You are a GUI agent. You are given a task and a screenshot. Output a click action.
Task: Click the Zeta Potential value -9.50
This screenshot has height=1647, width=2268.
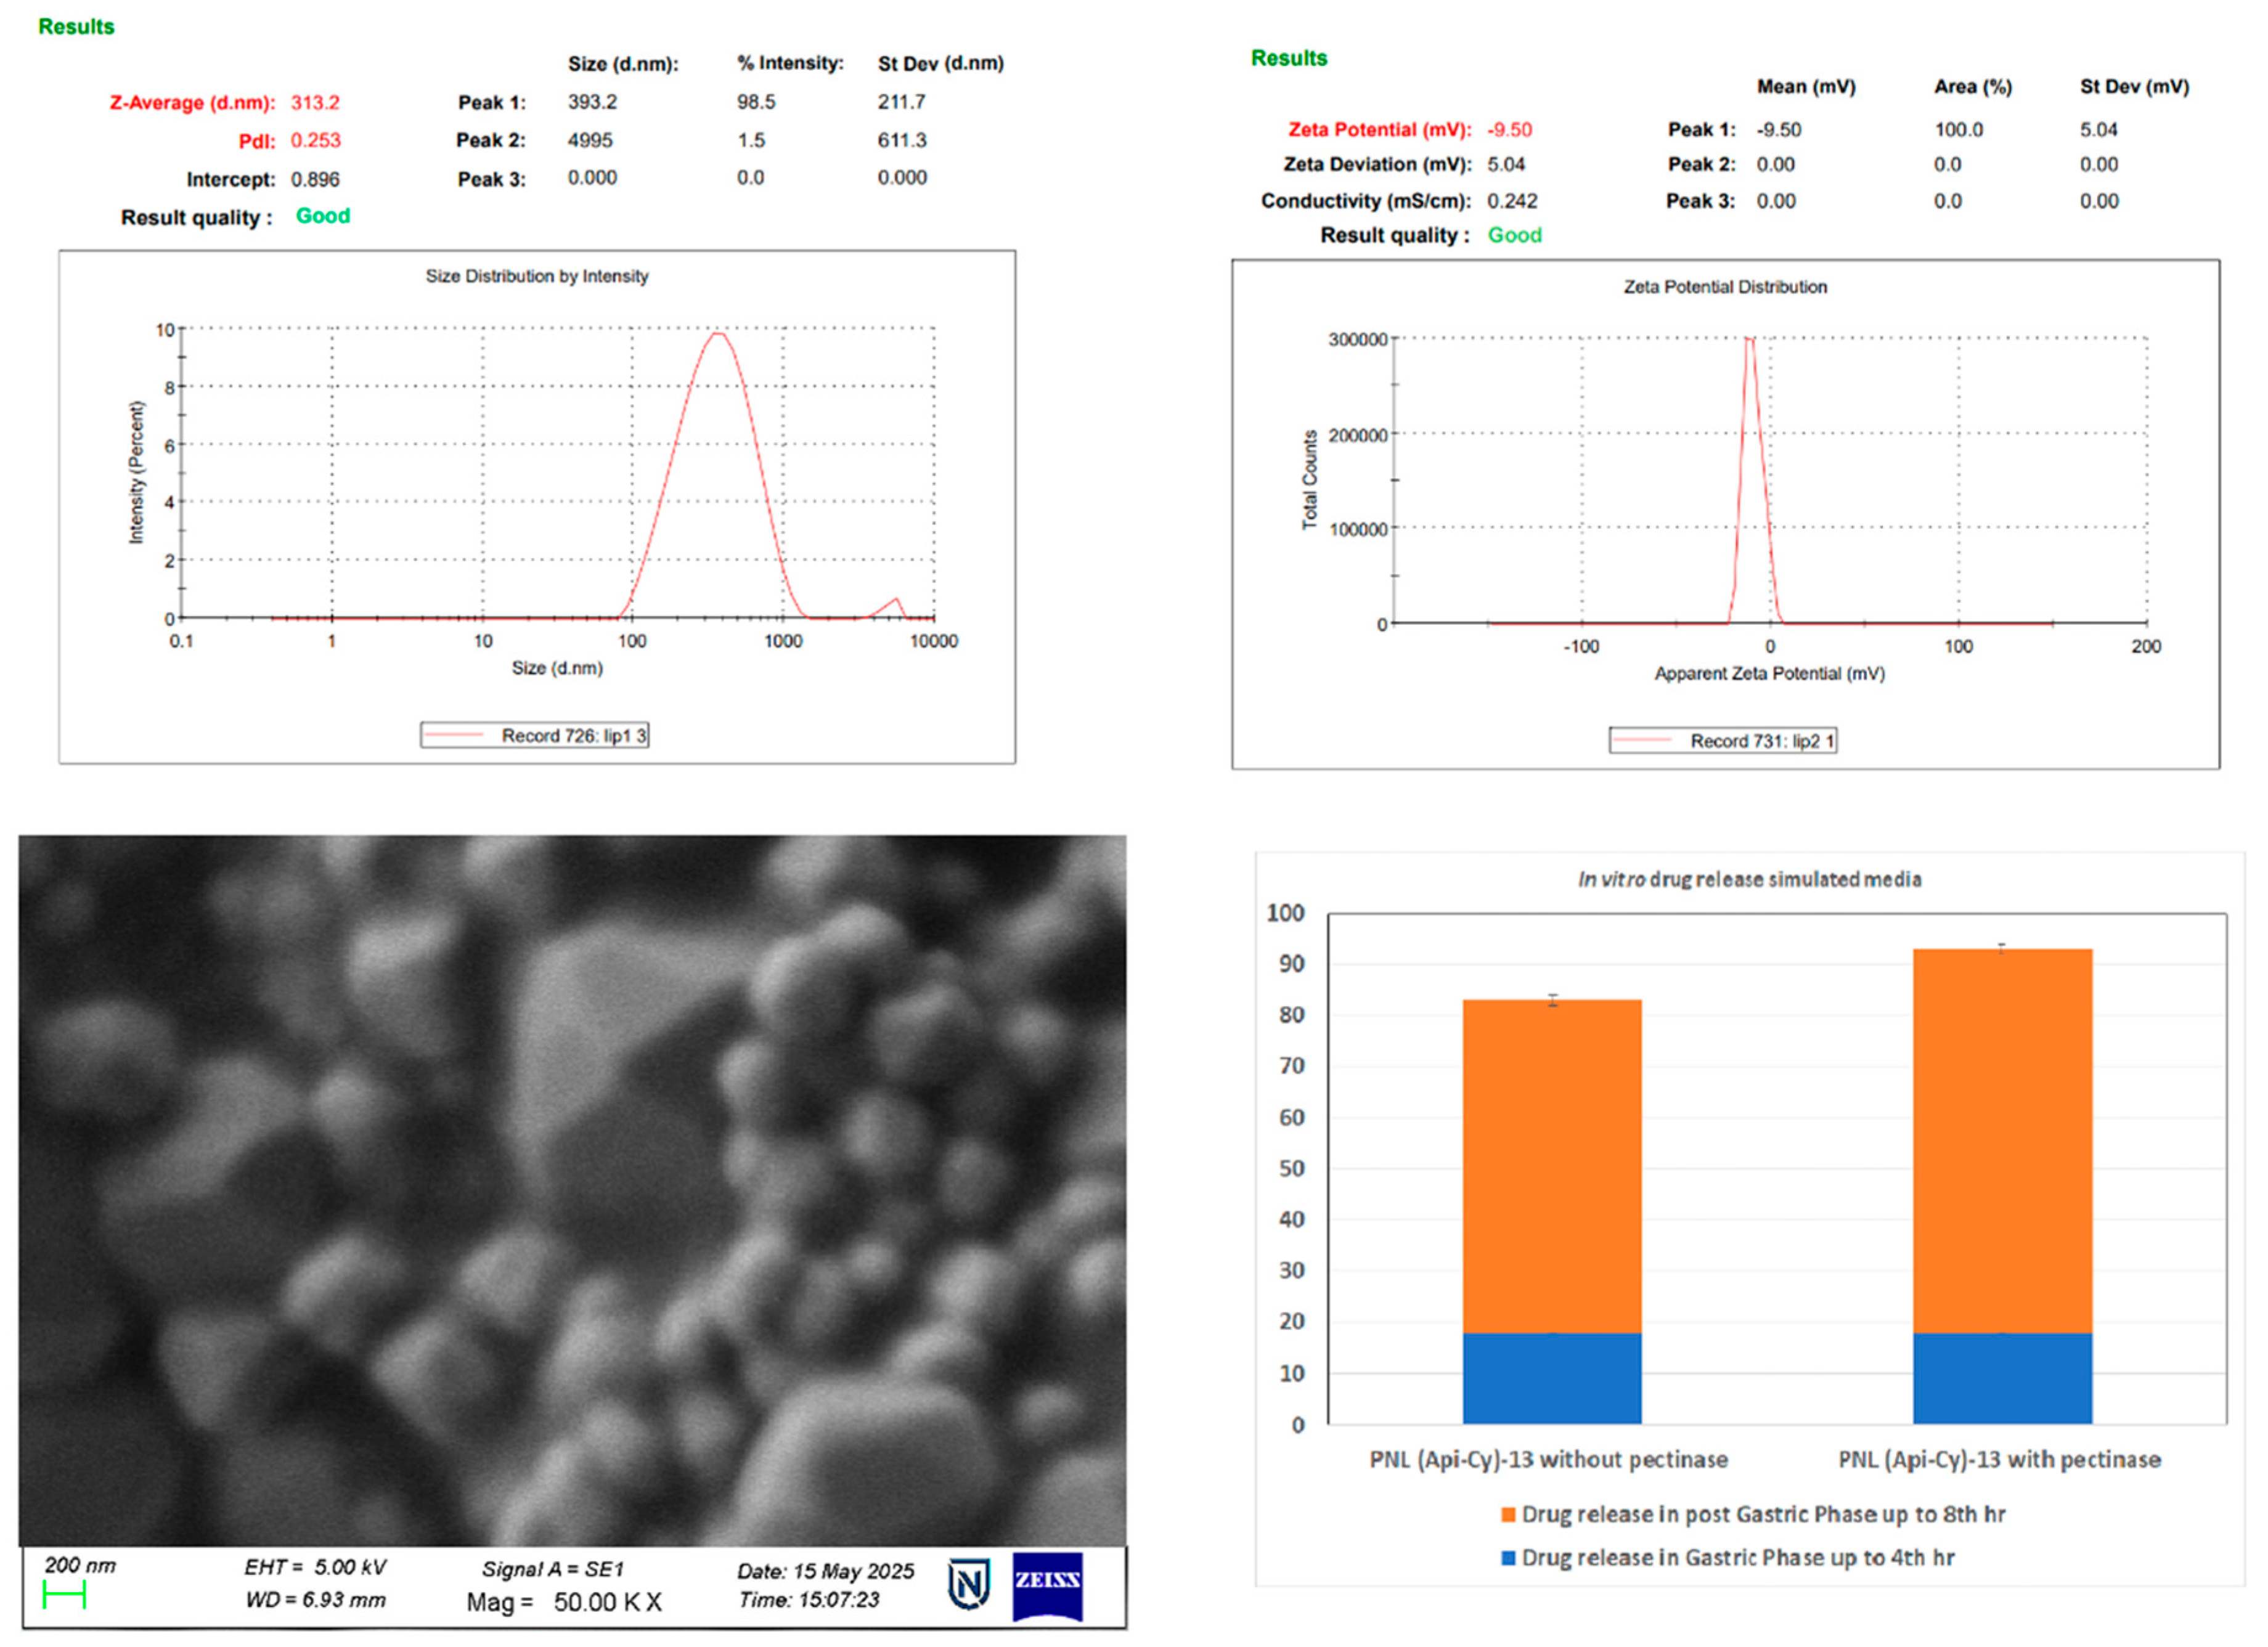[1509, 130]
